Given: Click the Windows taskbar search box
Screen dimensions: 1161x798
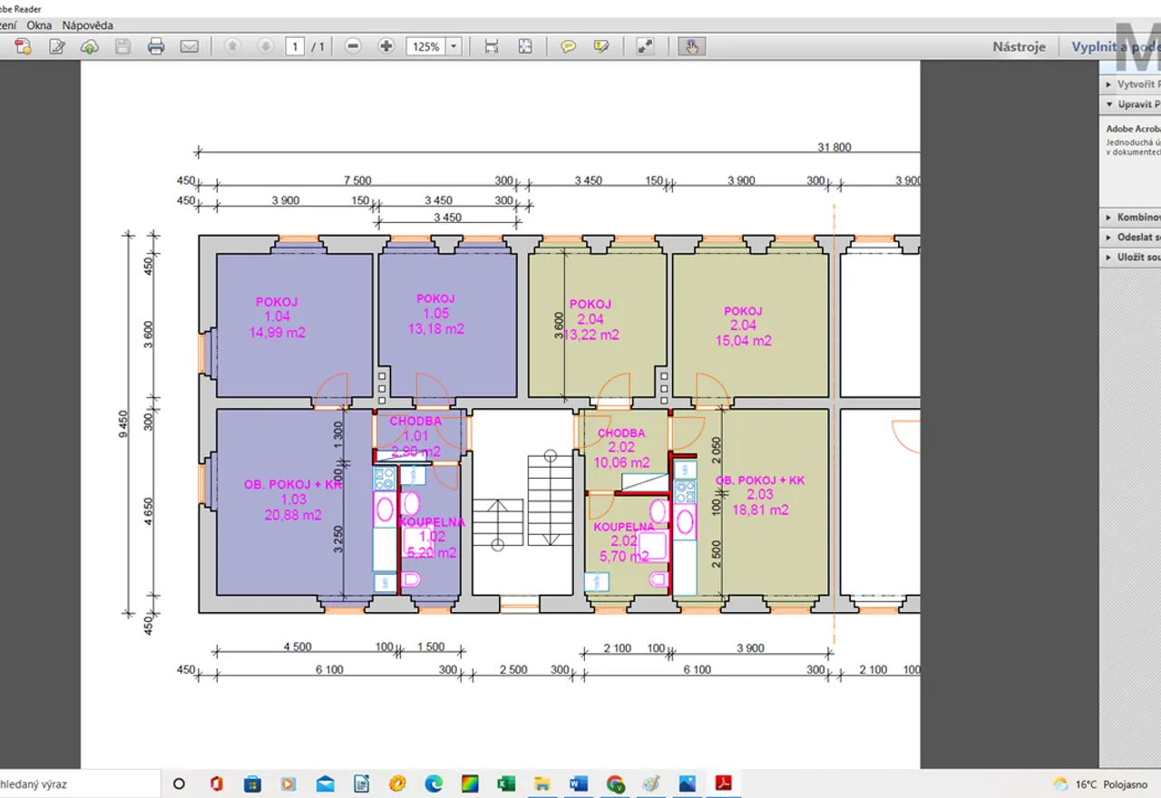Looking at the screenshot, I should [x=80, y=783].
